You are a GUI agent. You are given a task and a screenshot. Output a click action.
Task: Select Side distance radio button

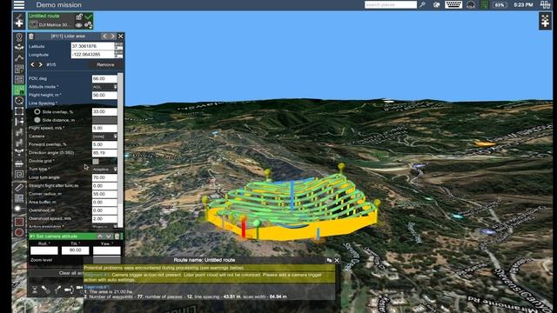coord(37,120)
